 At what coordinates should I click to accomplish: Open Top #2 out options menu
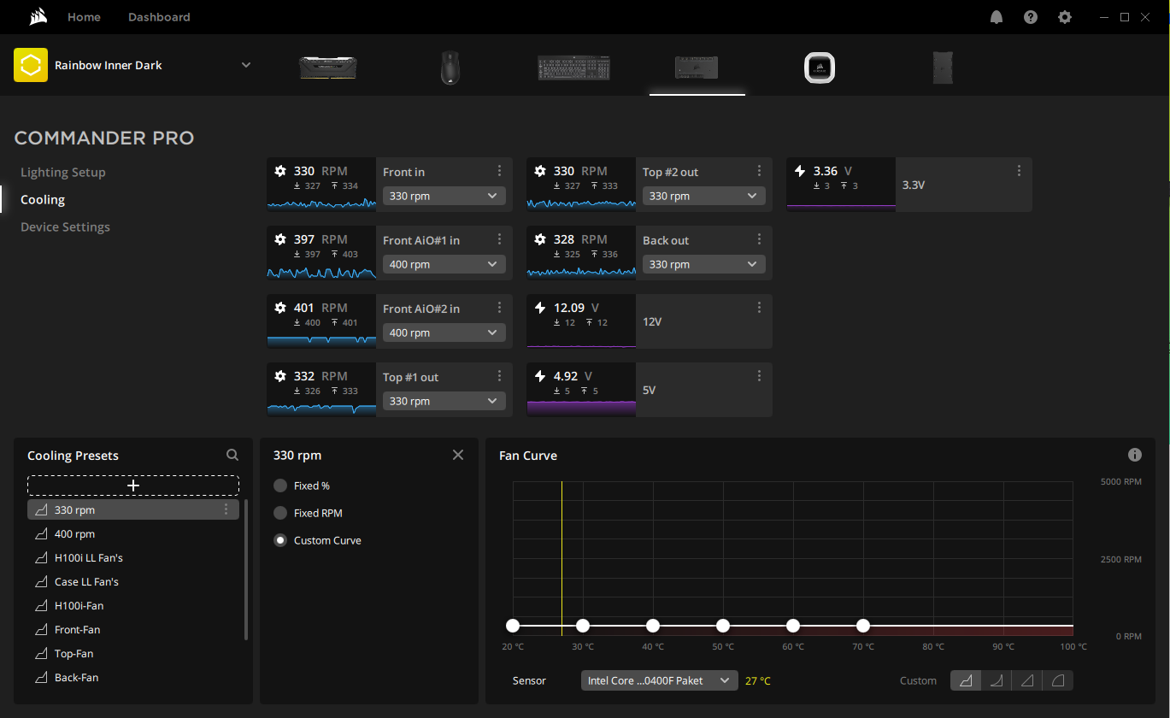pos(760,171)
